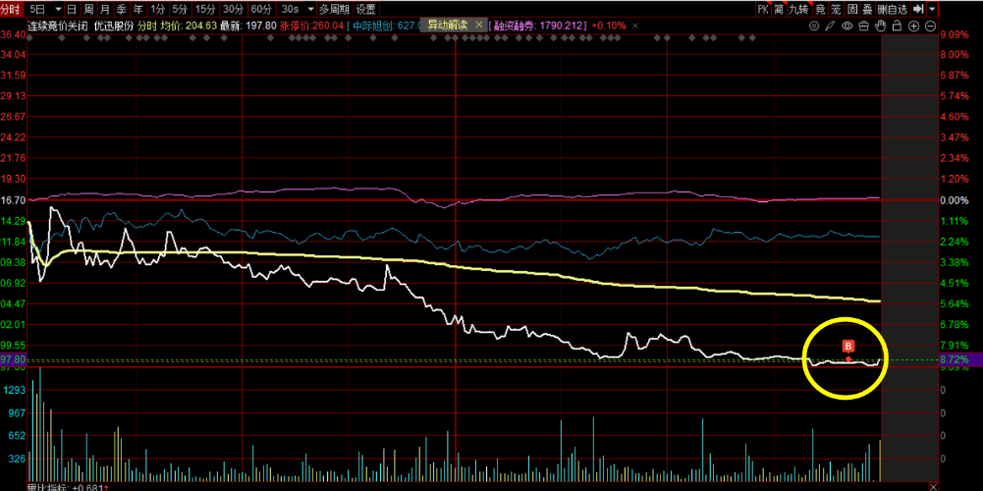Viewport: 983px width, 491px height.
Task: Expand the 30s interval dropdown arrow
Action: [x=309, y=10]
